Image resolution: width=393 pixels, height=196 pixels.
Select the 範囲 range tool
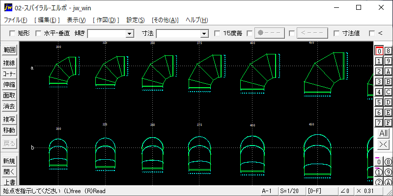(9, 50)
